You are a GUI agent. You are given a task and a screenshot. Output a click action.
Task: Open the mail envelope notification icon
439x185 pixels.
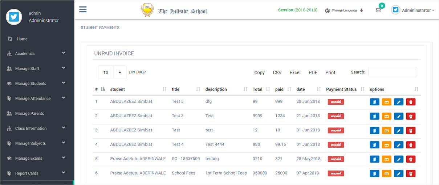pos(378,10)
